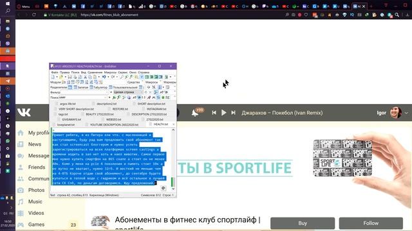Screen dimensions: 412x231
Task: Click the Music note icon in sidebar
Action: point(21,201)
